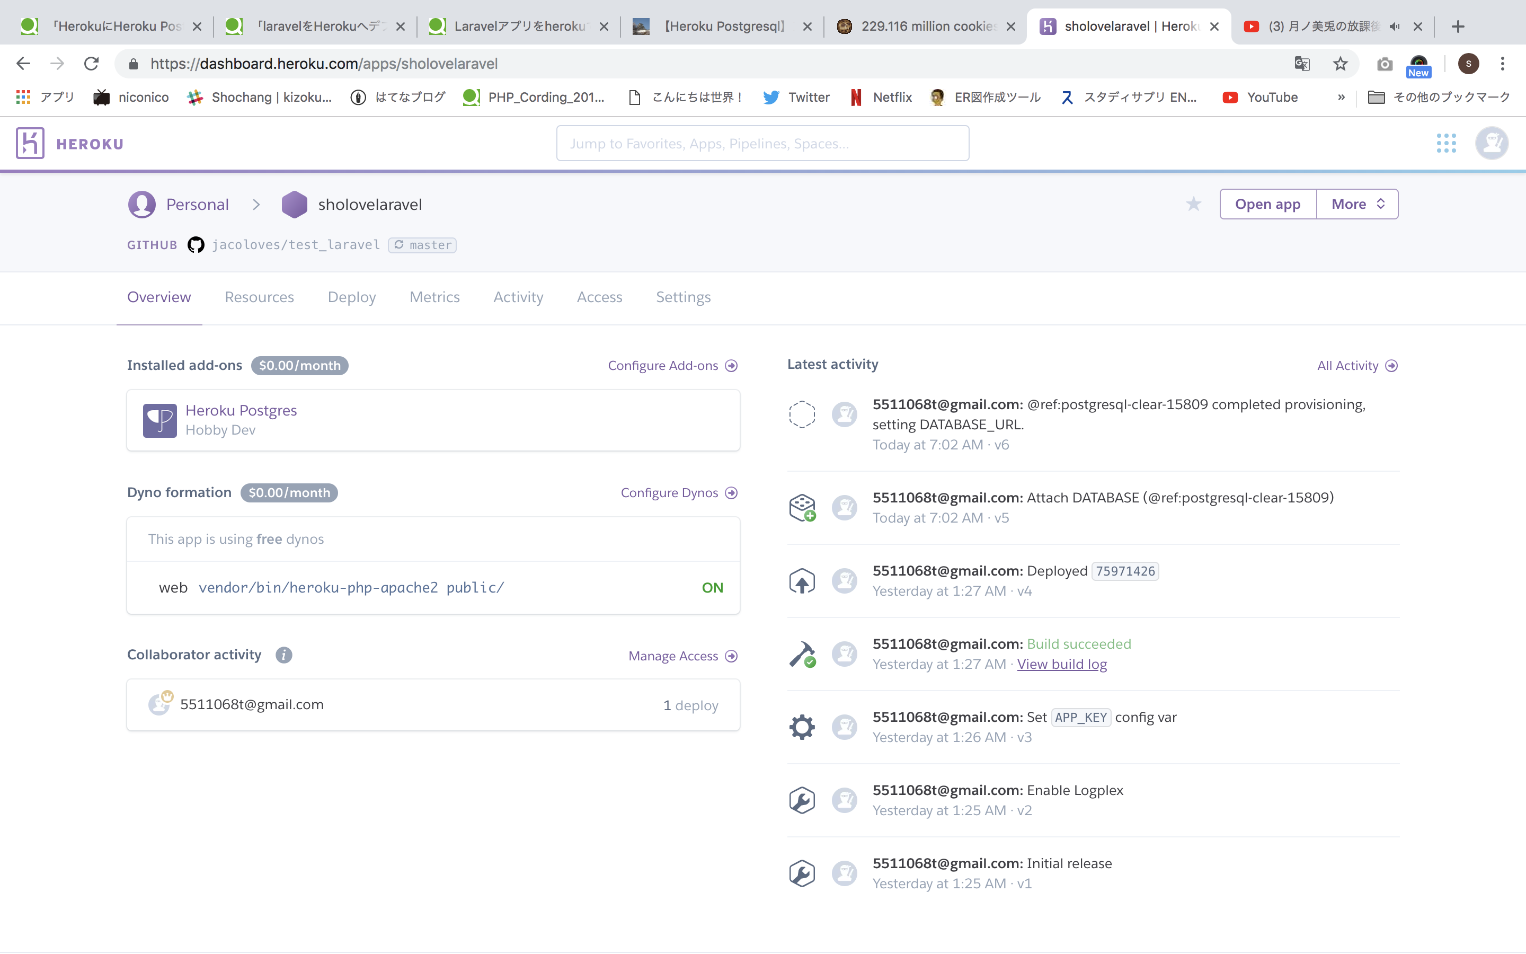Viewport: 1526px width, 954px height.
Task: Toggle the web dyno ON switch
Action: [712, 587]
